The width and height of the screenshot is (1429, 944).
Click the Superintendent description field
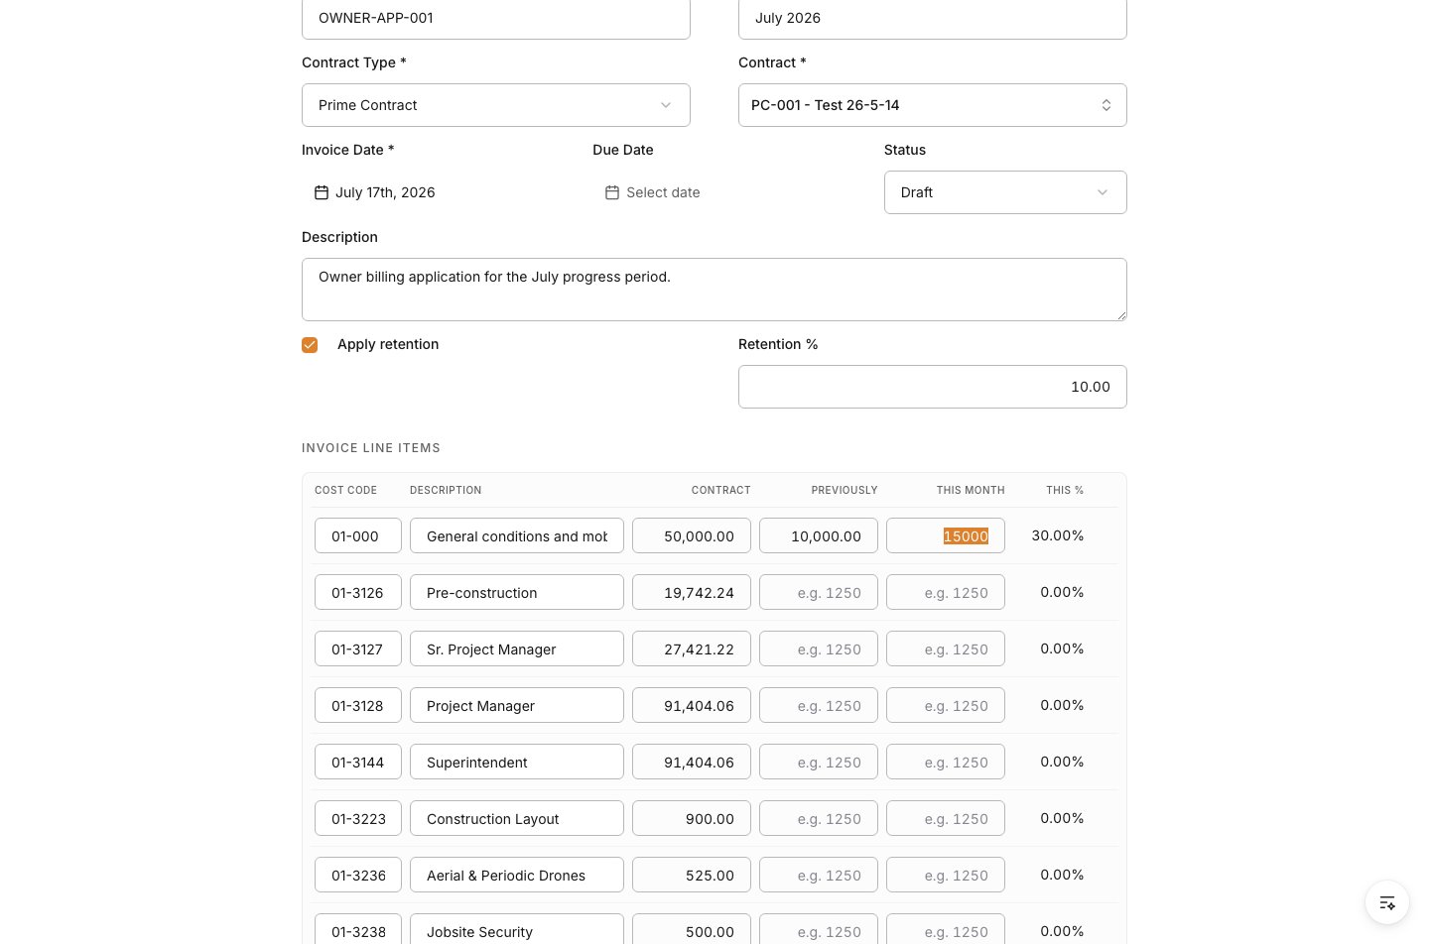[x=517, y=762]
